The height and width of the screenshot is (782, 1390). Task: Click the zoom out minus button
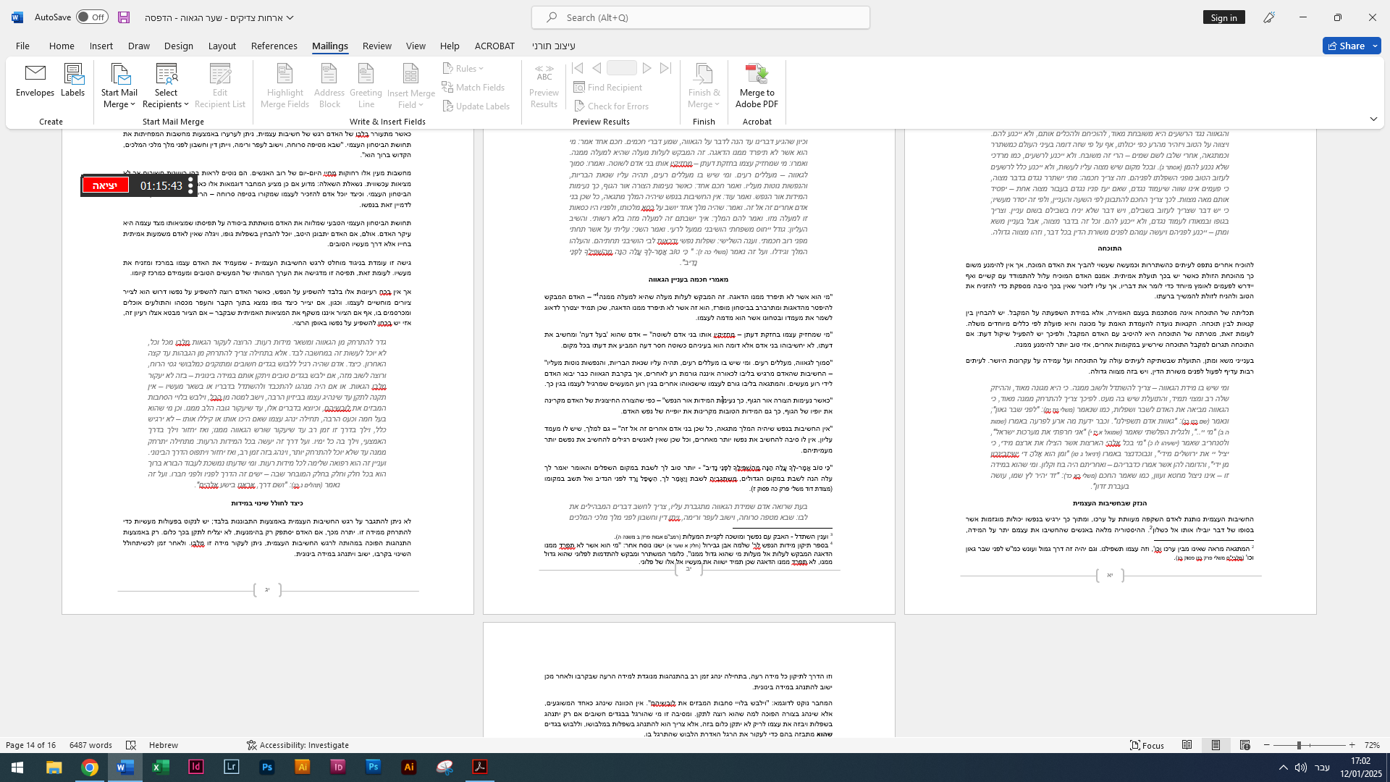[x=1267, y=745]
